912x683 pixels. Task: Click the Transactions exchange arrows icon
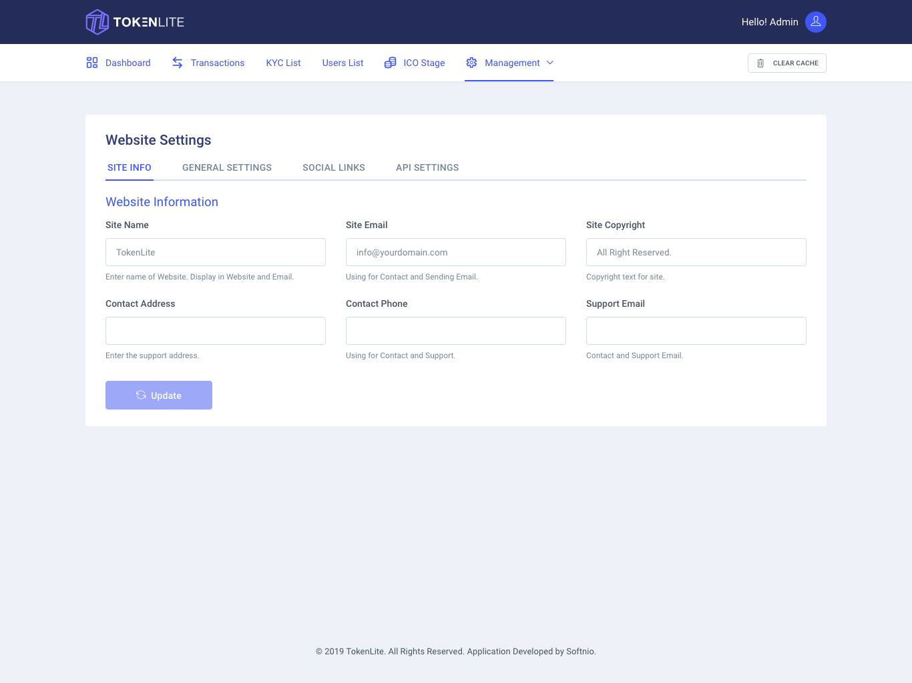point(177,62)
